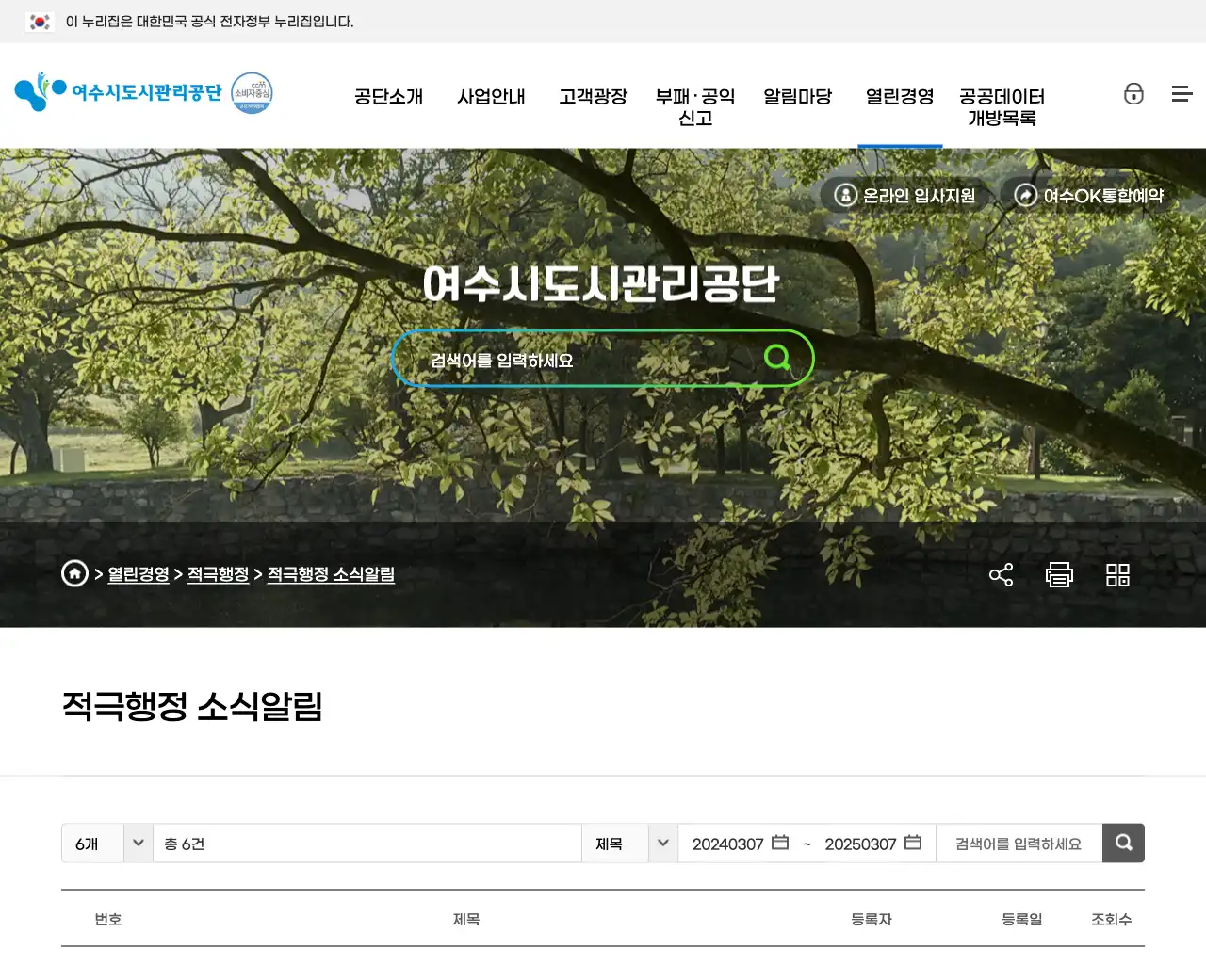
Task: Open the hamburger sitemap menu
Action: 1182,93
